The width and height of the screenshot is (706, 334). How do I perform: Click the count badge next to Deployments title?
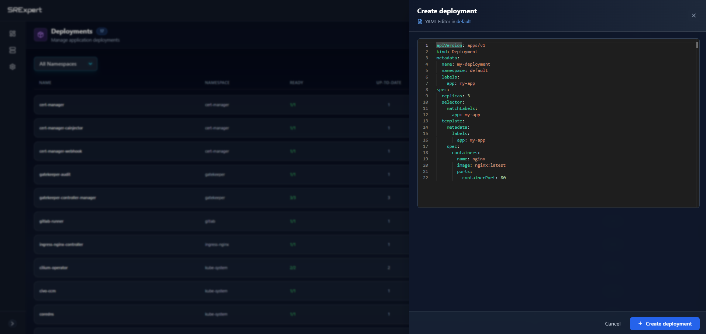(102, 31)
